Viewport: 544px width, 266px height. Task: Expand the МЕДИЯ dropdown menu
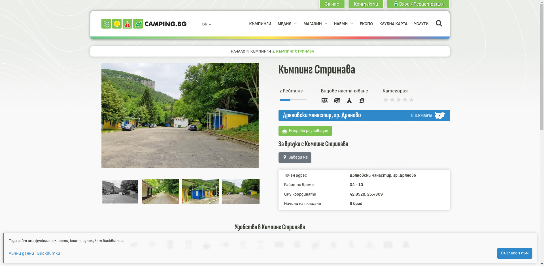(287, 24)
